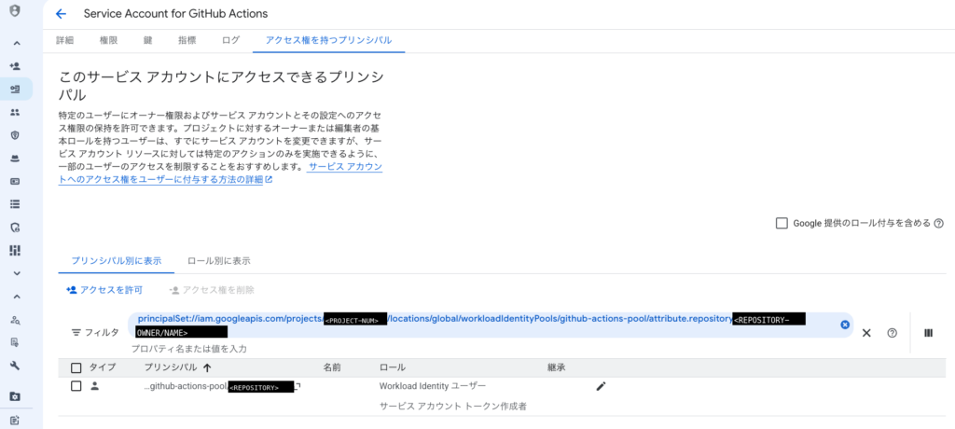Open the IAM person-add icon in the sidebar
This screenshot has width=955, height=429.
16,66
